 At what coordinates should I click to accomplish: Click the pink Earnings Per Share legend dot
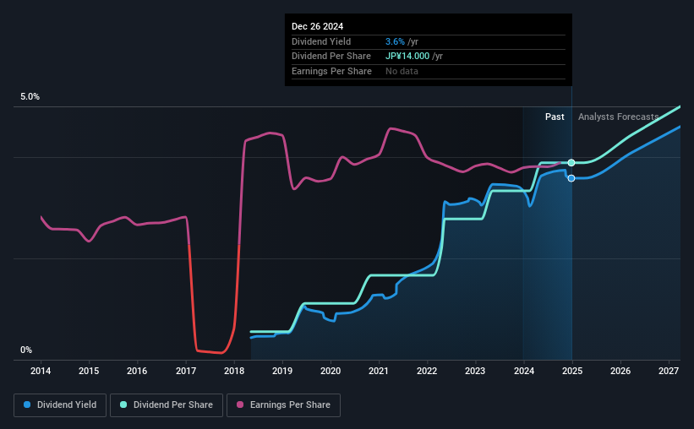[240, 405]
